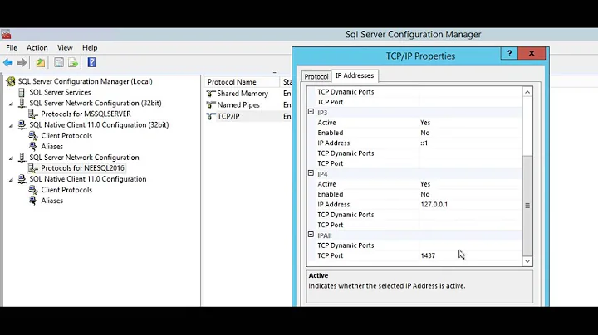This screenshot has height=335, width=598.
Task: Open the View menu
Action: tap(65, 48)
